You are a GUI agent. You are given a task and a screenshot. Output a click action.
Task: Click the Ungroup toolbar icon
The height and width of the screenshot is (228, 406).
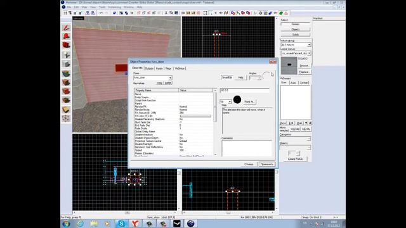coord(126,13)
